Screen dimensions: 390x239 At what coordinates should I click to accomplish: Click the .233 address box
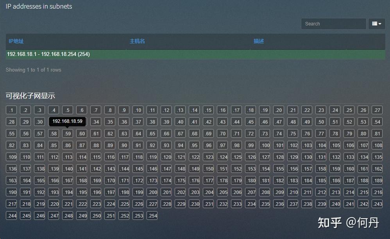(236, 204)
